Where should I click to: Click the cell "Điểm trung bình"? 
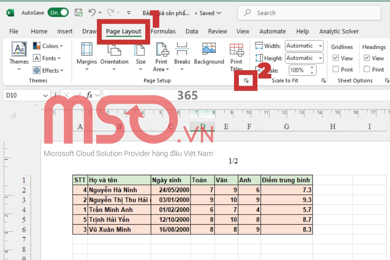coord(286,180)
